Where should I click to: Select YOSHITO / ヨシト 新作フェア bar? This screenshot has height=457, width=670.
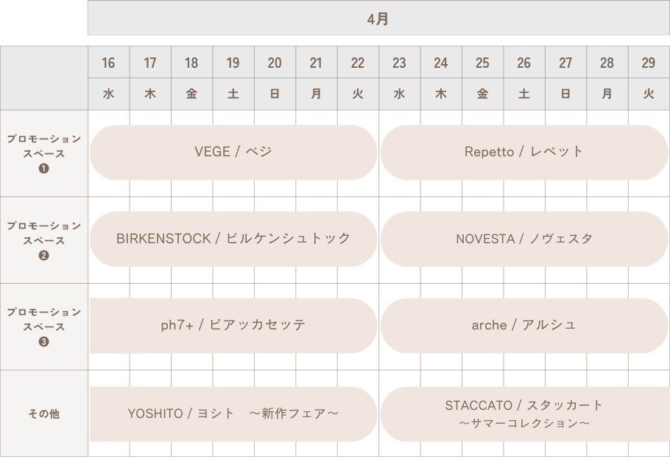click(233, 414)
